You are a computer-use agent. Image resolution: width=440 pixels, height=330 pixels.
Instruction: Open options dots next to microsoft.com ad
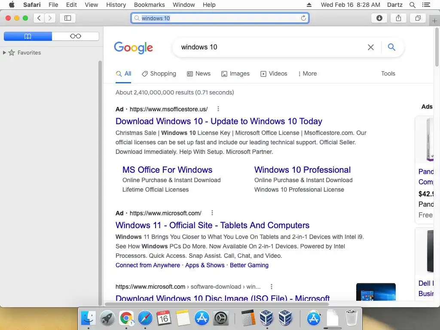point(212,213)
